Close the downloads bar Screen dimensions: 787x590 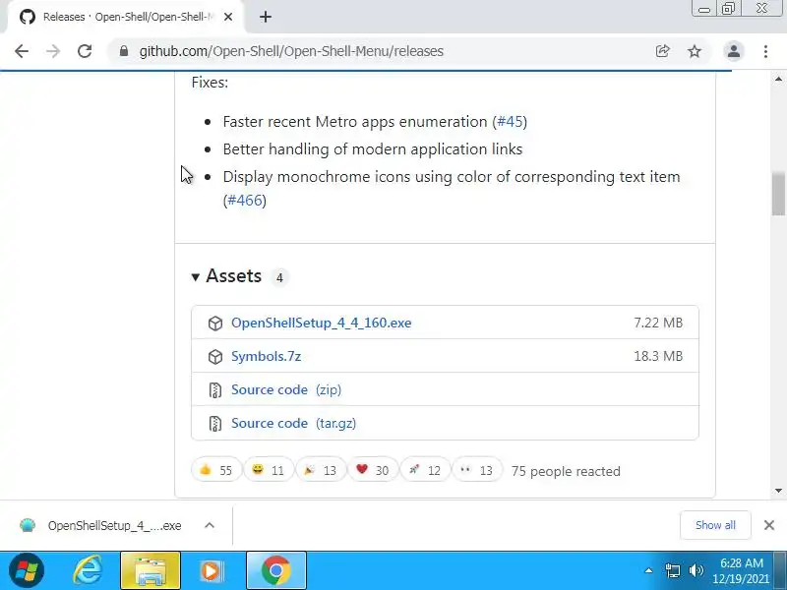pyautogui.click(x=768, y=525)
